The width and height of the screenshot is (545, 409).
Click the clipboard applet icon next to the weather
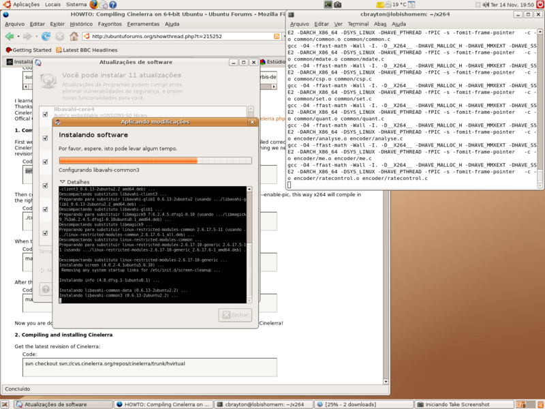(x=411, y=5)
